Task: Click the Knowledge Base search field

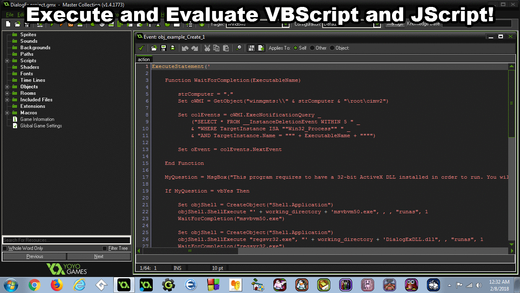Action: [x=477, y=24]
